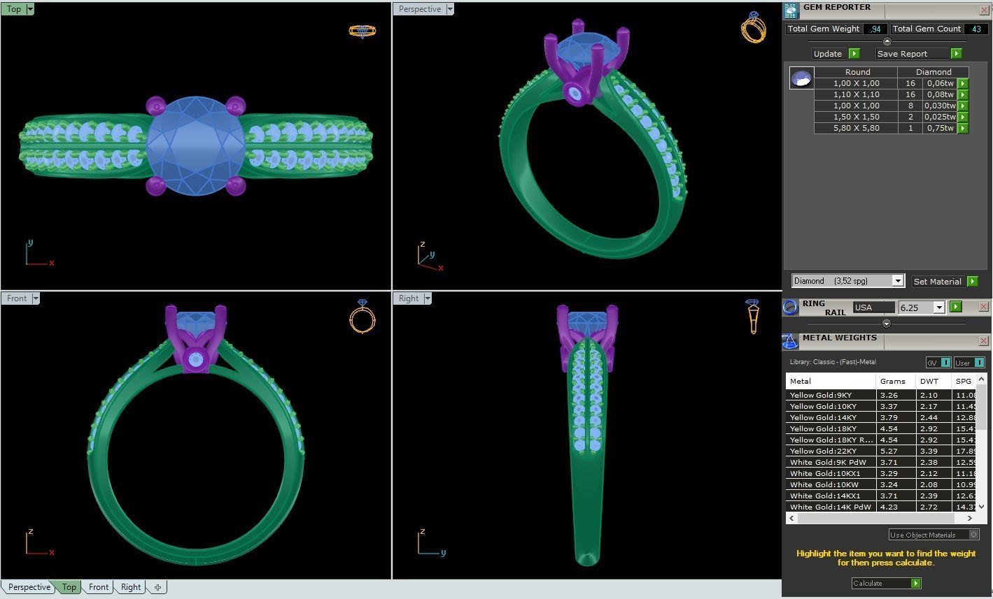Click the Set Material button
The image size is (993, 599).
[945, 281]
